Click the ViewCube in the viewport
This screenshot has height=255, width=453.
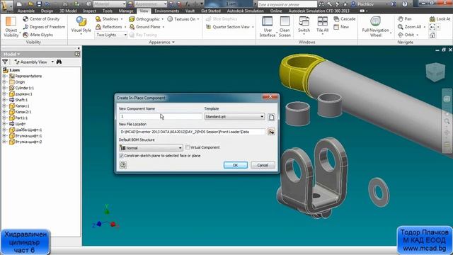coord(435,72)
